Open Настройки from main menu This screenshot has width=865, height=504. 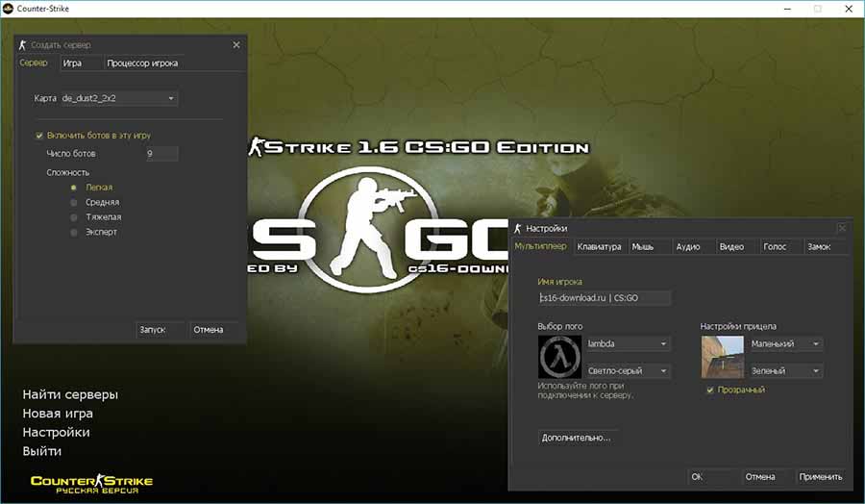point(56,432)
